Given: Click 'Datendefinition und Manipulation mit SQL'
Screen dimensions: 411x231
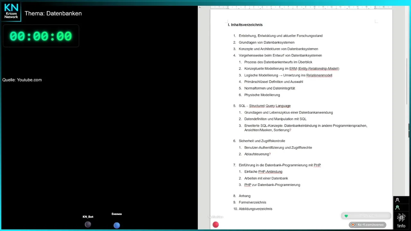Looking at the screenshot, I should pos(275,119).
